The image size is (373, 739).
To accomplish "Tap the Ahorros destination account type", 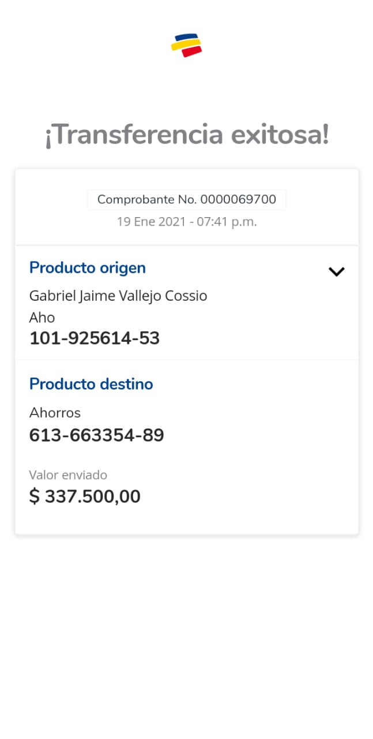I will tap(55, 413).
